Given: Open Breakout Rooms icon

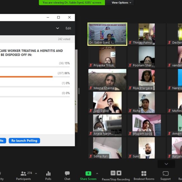Looking at the screenshot, I should click(x=144, y=174).
